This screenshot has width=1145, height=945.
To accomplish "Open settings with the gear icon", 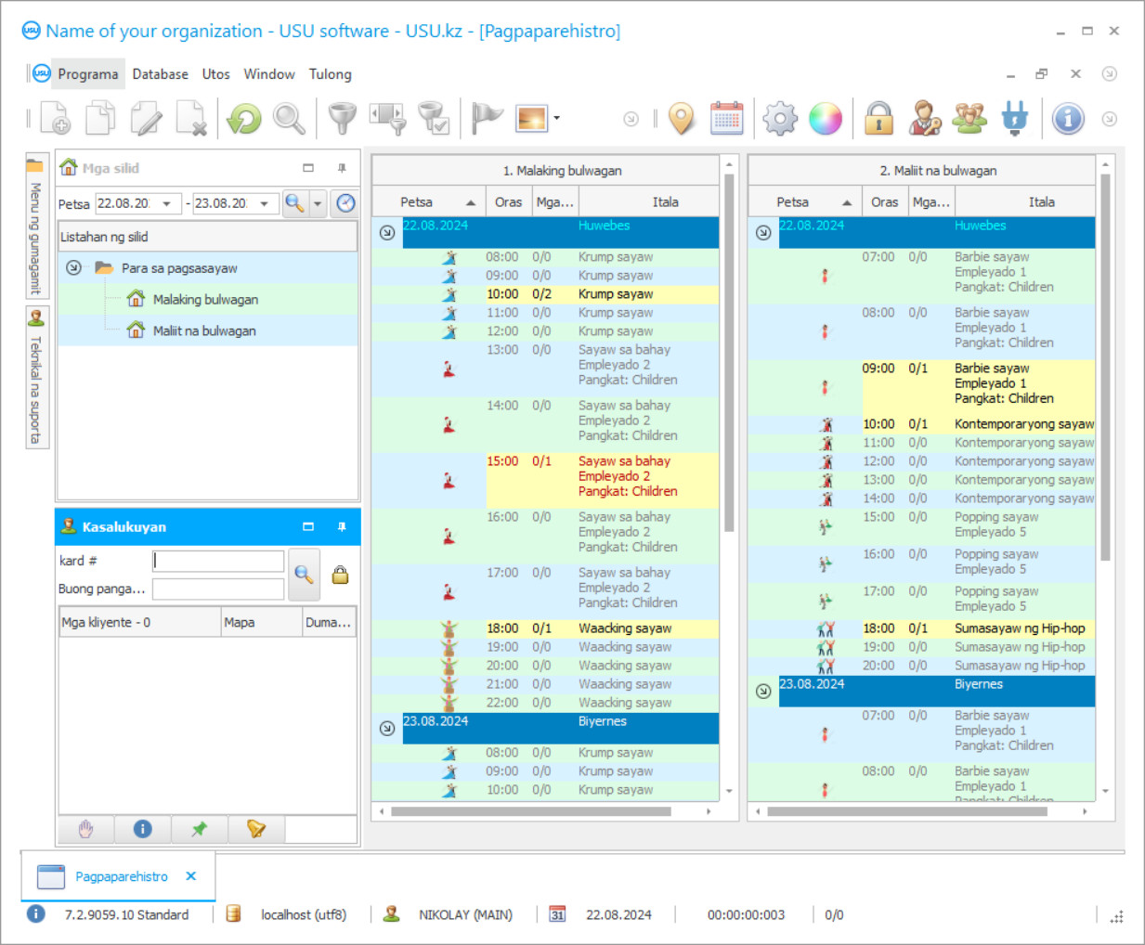I will click(779, 119).
